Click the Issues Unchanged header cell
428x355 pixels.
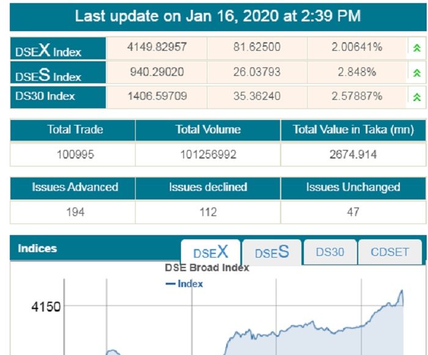[353, 187]
